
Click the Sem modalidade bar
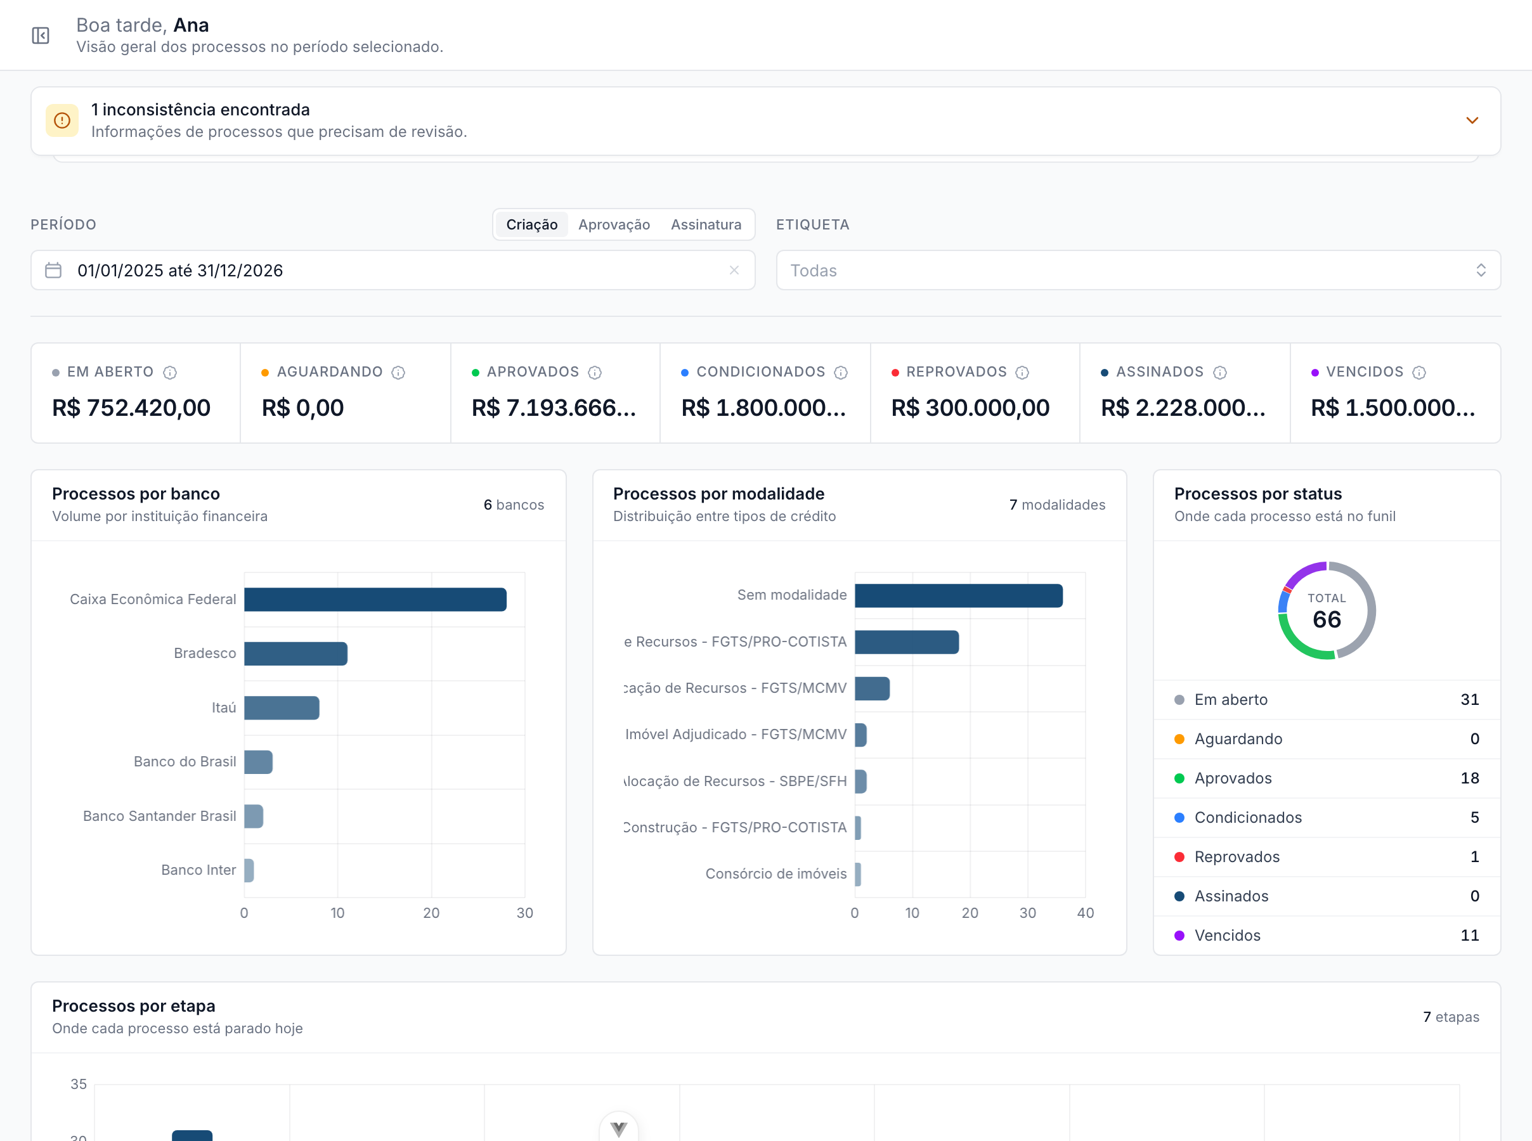pos(959,595)
